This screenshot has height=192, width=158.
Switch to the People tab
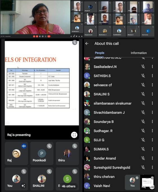click(x=100, y=53)
